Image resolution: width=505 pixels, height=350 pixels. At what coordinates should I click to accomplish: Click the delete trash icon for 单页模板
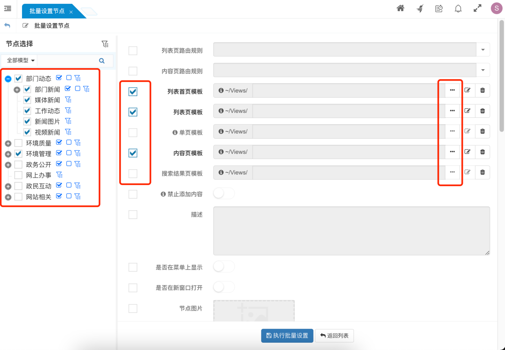pyautogui.click(x=482, y=131)
